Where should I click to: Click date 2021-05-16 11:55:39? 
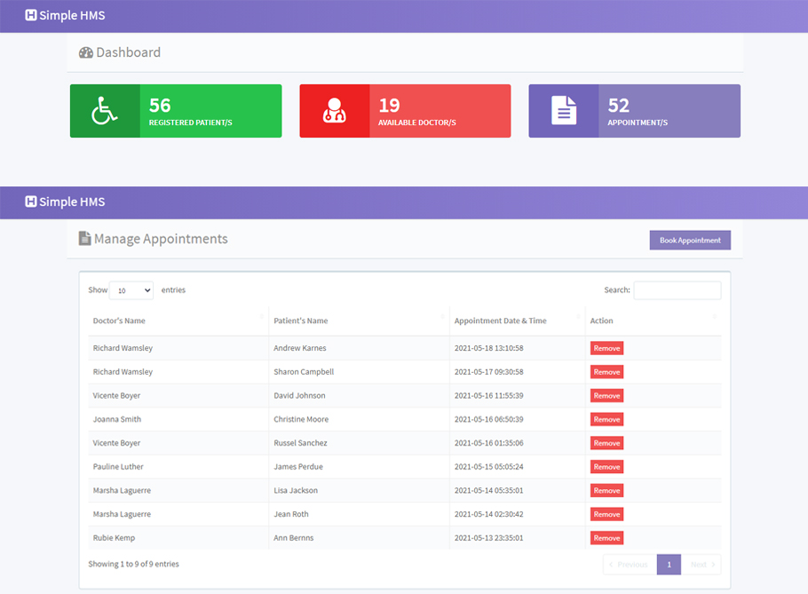click(x=488, y=396)
